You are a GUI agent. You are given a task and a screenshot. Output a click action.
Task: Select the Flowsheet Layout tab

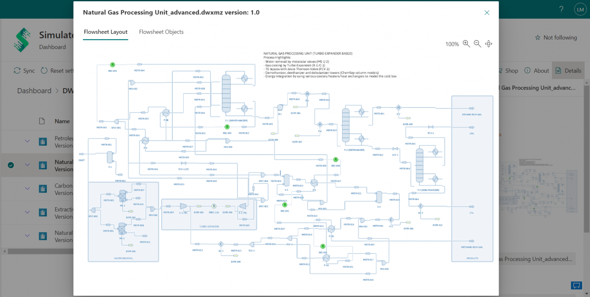point(106,32)
